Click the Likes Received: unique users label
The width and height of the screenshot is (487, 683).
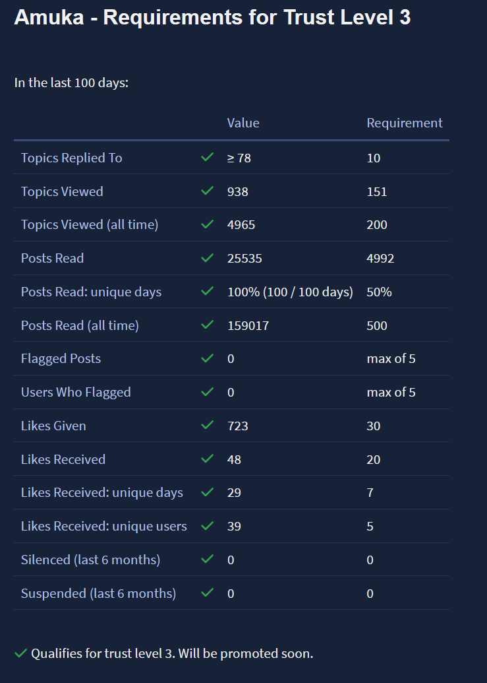coord(104,527)
